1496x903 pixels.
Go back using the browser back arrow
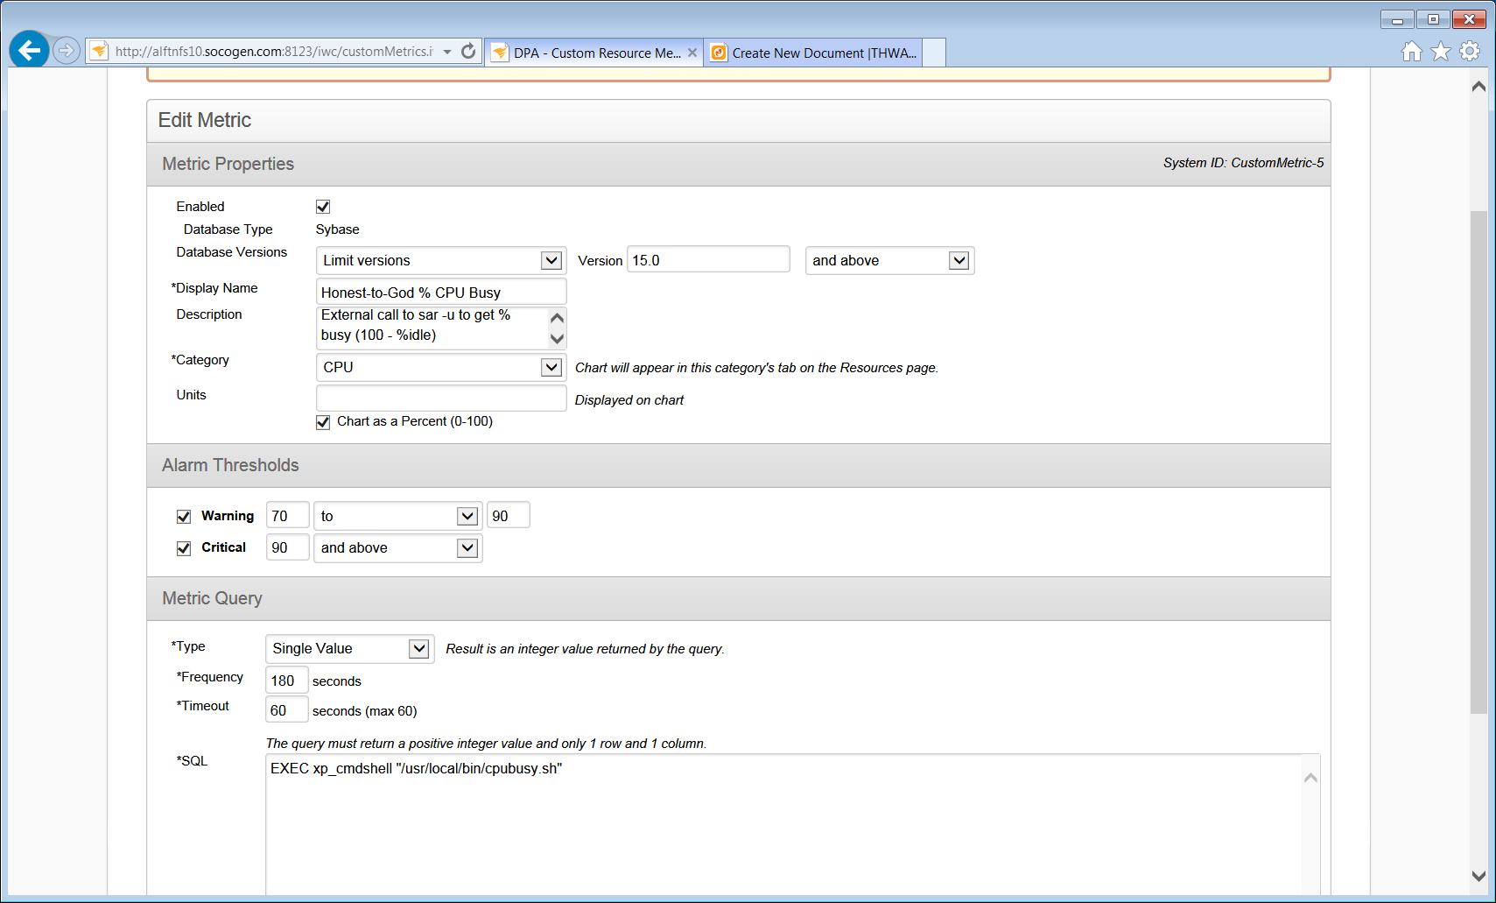point(29,51)
